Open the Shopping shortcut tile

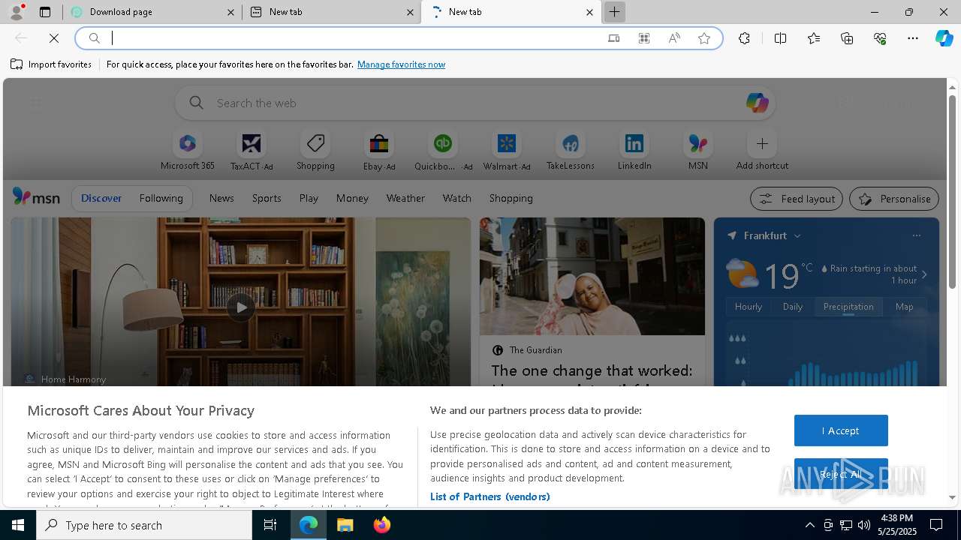pyautogui.click(x=315, y=151)
